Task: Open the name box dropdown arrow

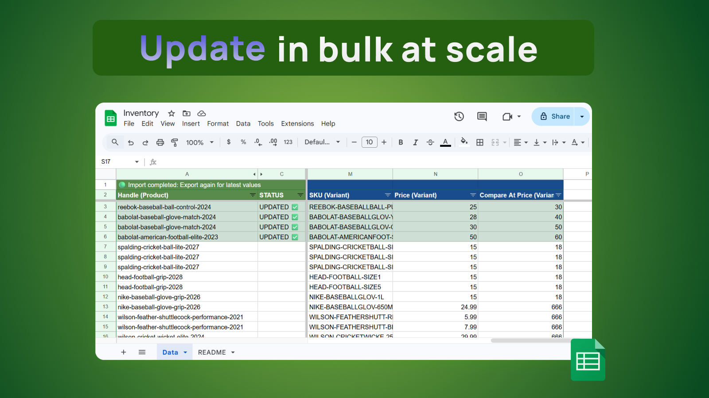Action: [137, 162]
